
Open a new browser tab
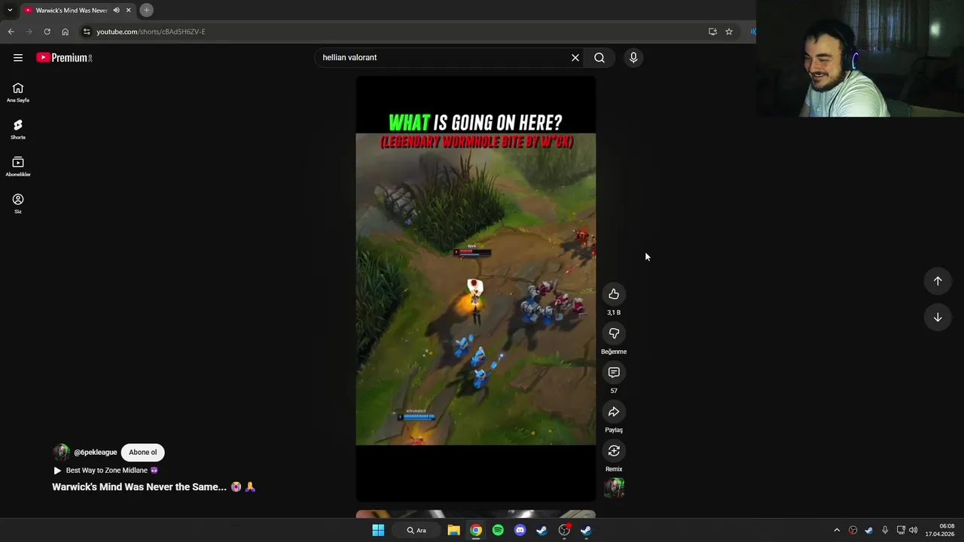(147, 11)
